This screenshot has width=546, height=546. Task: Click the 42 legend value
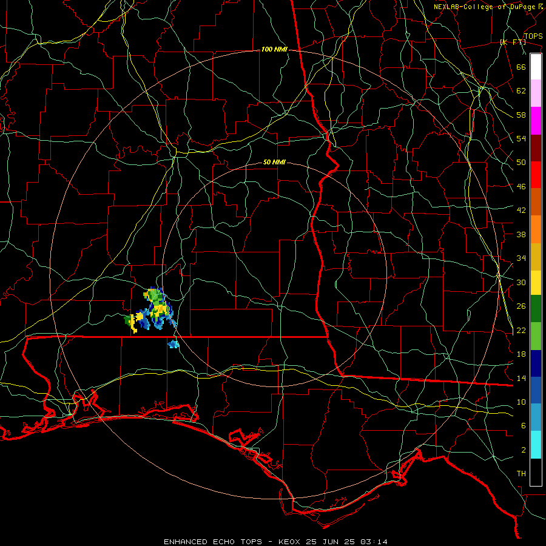pyautogui.click(x=521, y=211)
